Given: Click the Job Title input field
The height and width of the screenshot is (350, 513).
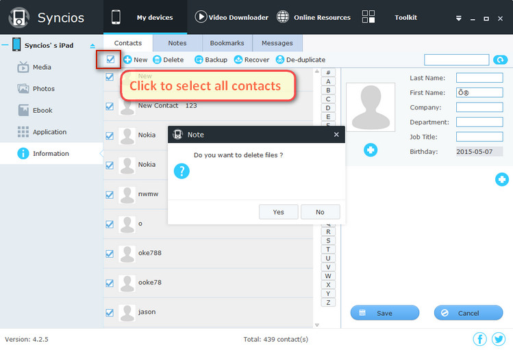Looking at the screenshot, I should click(479, 137).
